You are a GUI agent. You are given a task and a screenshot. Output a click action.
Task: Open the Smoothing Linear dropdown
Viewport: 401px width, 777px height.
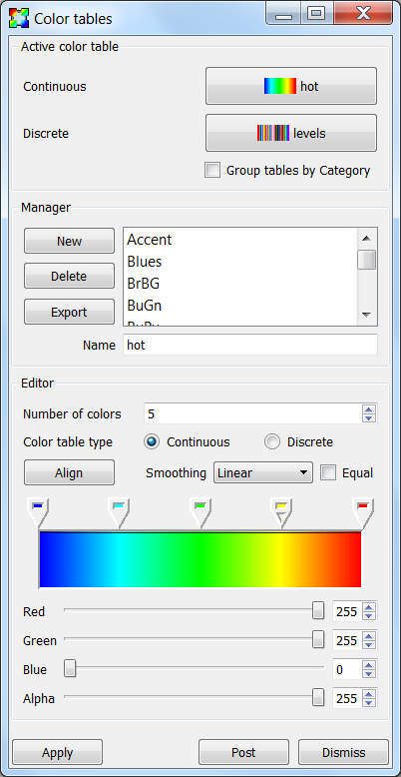pos(263,472)
